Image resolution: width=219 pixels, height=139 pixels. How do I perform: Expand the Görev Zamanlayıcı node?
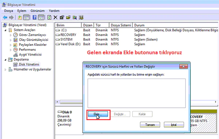click(11, 35)
